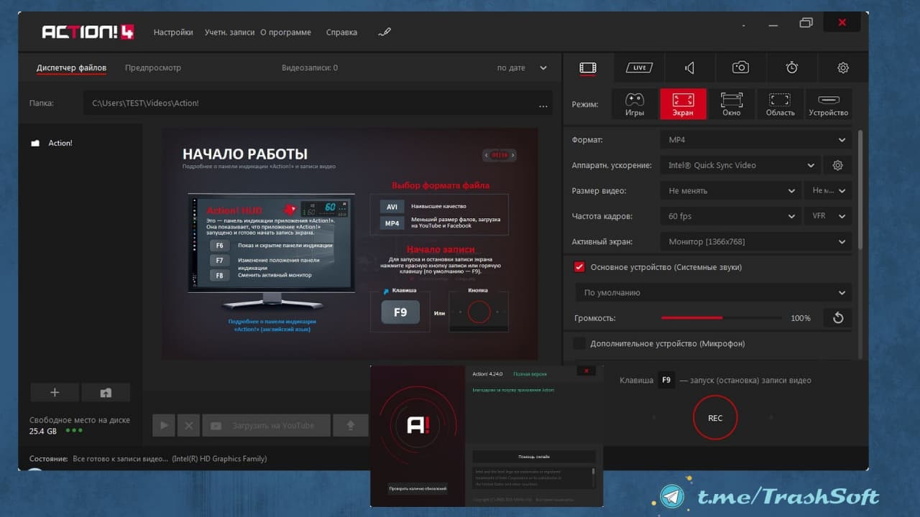Image resolution: width=920 pixels, height=517 pixels.
Task: Open the Учетн. записи menu
Action: [229, 32]
